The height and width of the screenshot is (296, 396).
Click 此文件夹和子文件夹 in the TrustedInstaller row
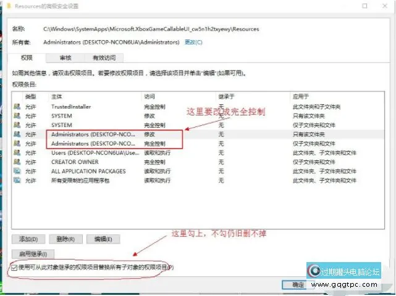(x=316, y=107)
